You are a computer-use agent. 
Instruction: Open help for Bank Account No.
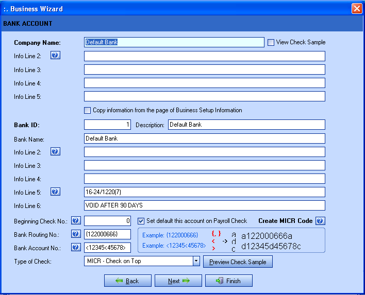pos(76,248)
